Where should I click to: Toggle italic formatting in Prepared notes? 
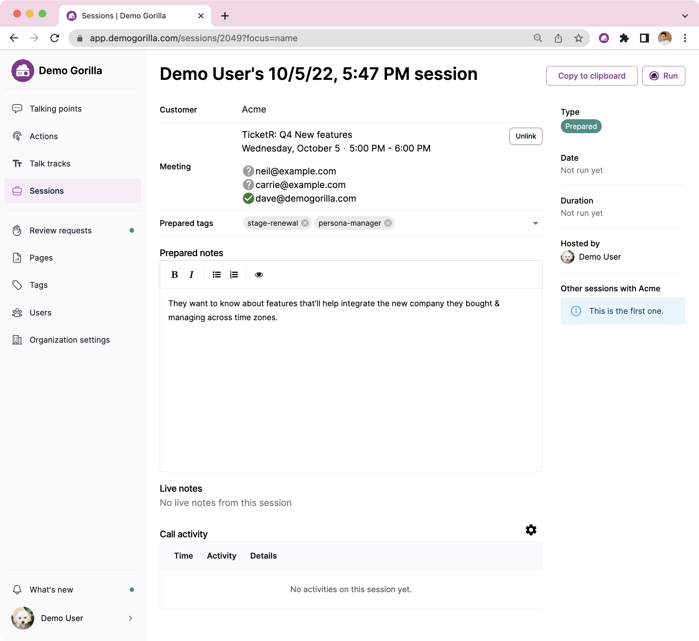pyautogui.click(x=191, y=274)
